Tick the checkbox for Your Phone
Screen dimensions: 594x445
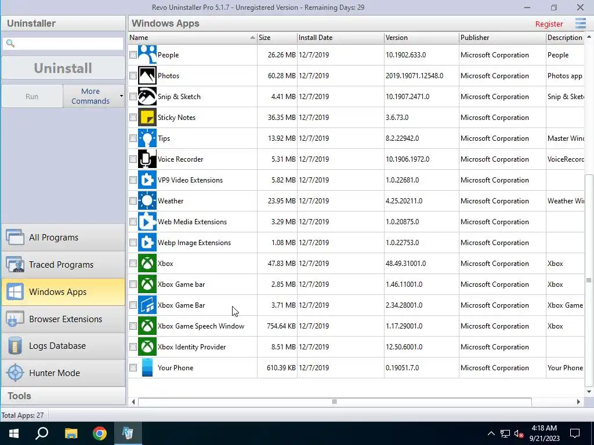(133, 368)
